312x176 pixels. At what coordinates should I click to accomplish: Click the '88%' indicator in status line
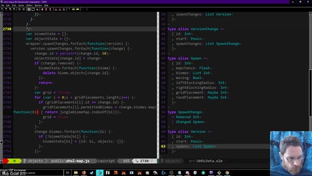126,161
